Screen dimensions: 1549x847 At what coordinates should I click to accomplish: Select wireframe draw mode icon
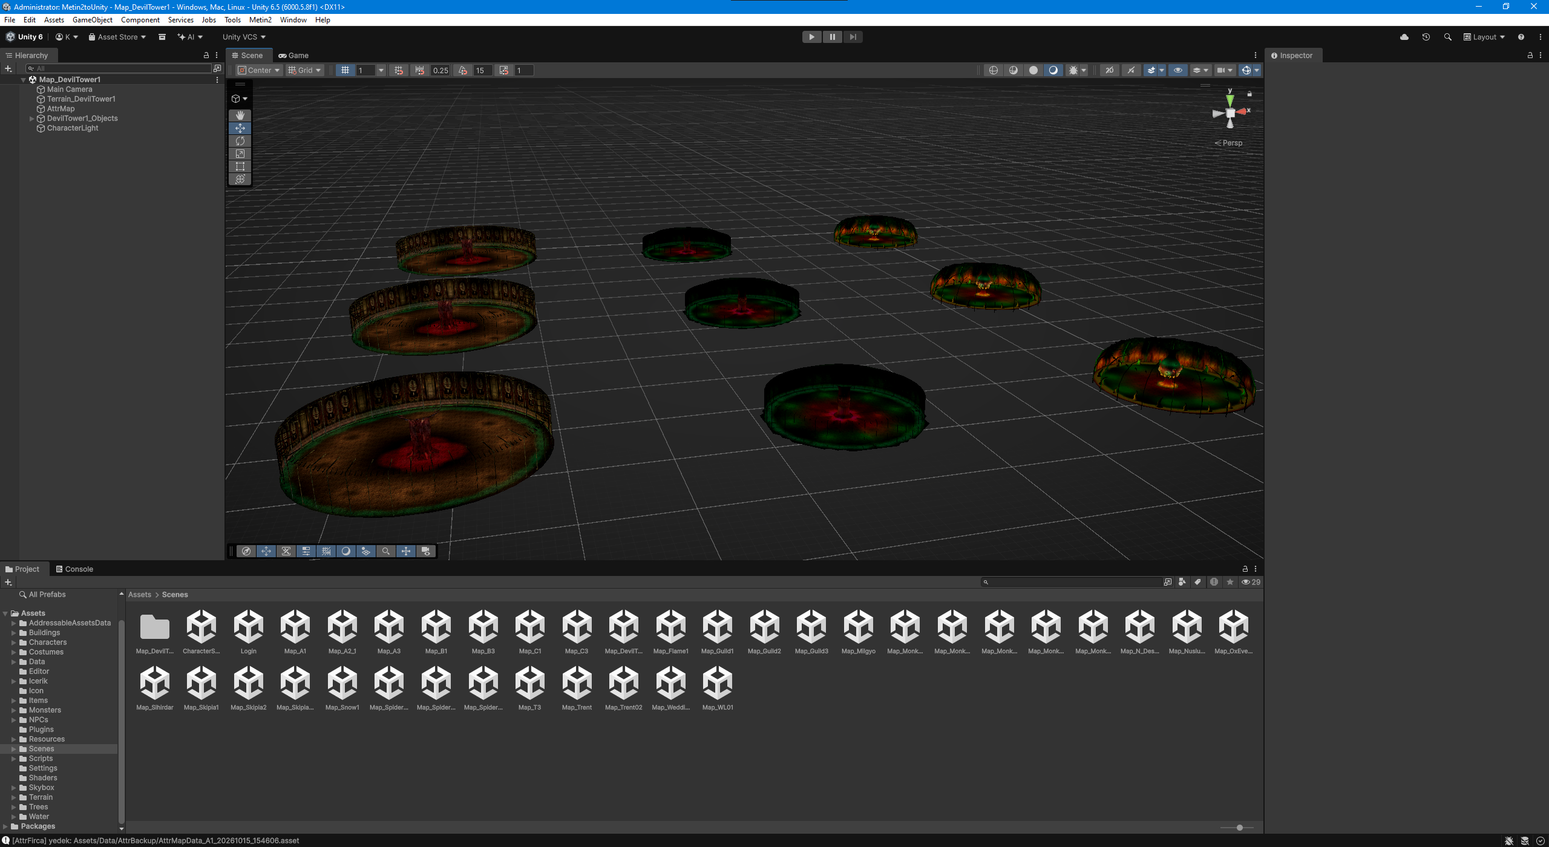coord(993,70)
